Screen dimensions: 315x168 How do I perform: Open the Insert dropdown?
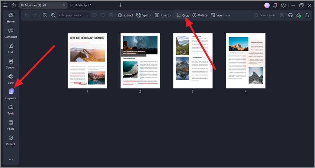(x=163, y=15)
